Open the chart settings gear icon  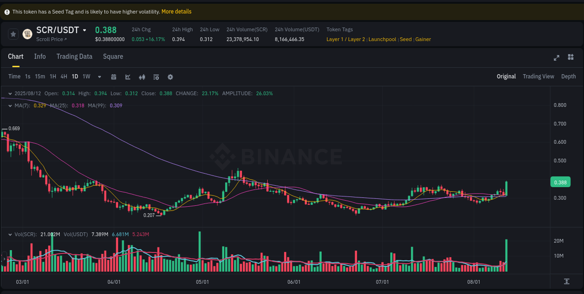(170, 77)
